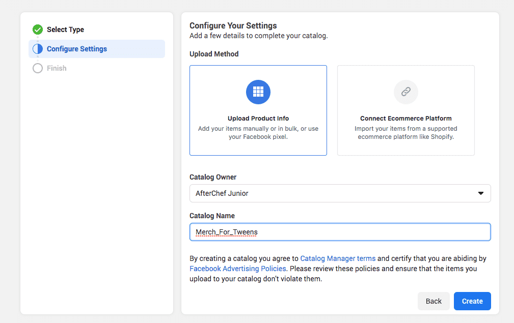Jump to the Finish step label
Viewport: 514px width, 323px height.
(x=57, y=68)
